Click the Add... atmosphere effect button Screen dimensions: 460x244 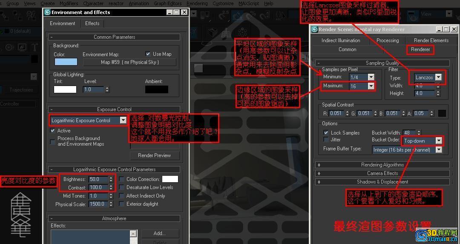160,233
